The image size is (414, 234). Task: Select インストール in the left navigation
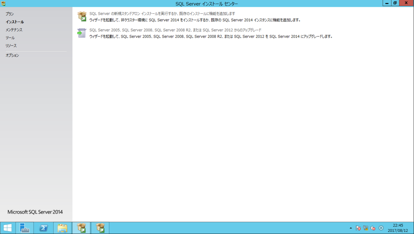15,22
